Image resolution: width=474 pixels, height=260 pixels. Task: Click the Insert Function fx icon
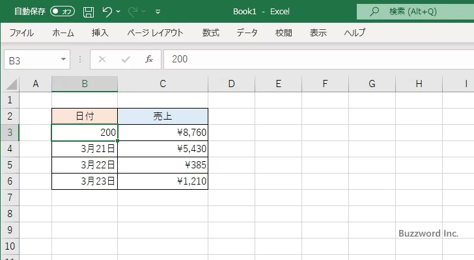click(148, 59)
